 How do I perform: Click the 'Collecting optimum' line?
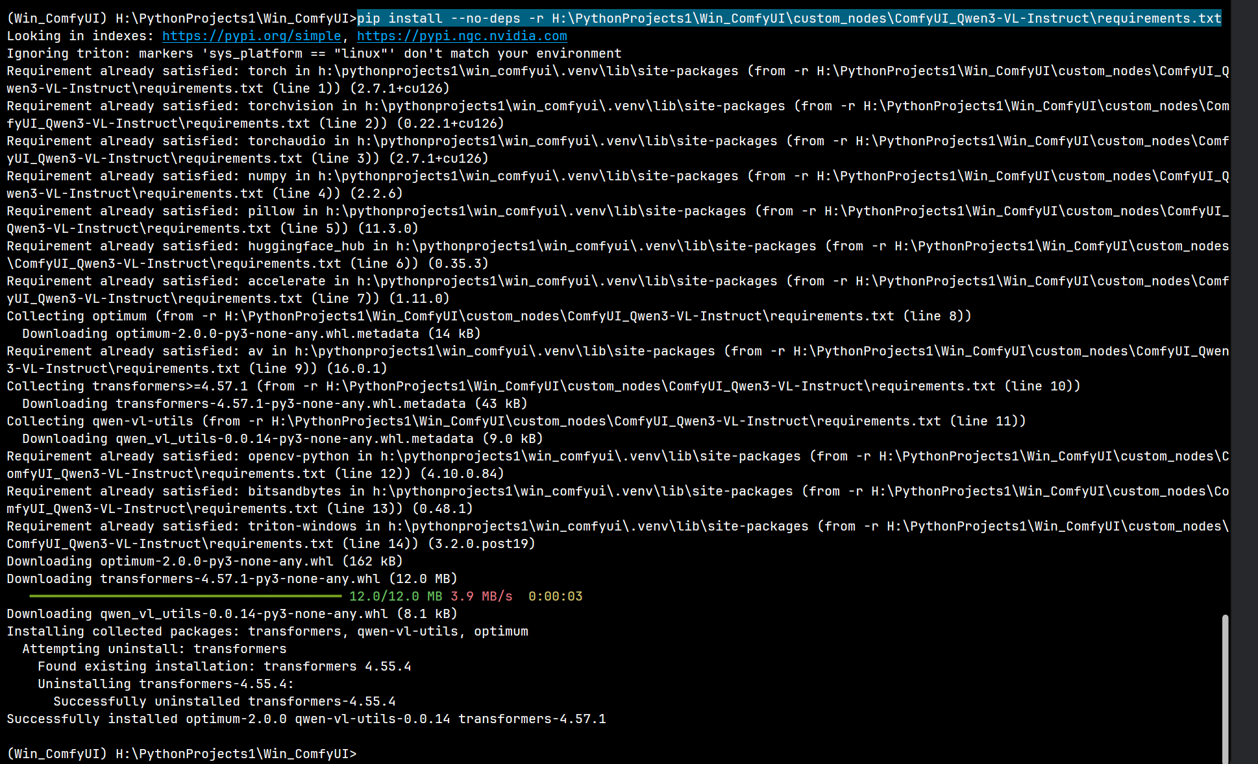point(489,316)
